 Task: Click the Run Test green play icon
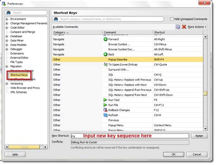(105, 100)
